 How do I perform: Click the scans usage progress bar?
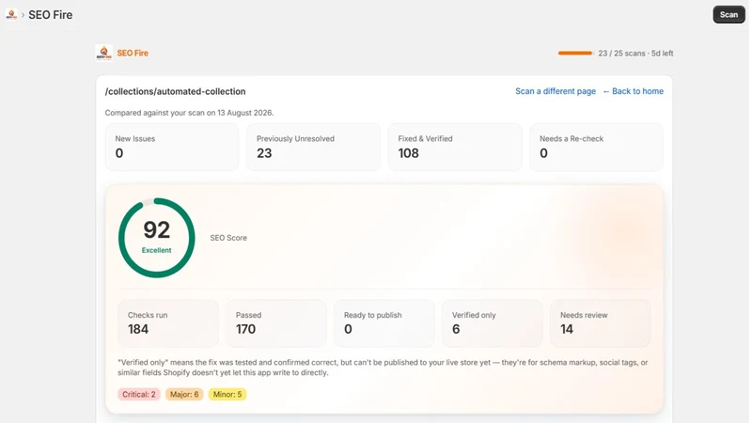[x=575, y=54]
